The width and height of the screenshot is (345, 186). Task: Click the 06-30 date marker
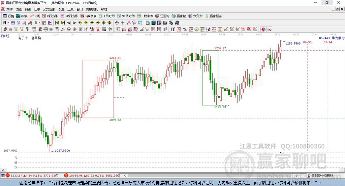[x=307, y=42]
